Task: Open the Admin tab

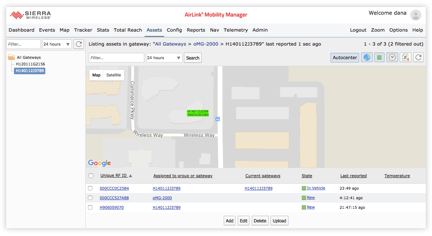Action: pos(260,30)
